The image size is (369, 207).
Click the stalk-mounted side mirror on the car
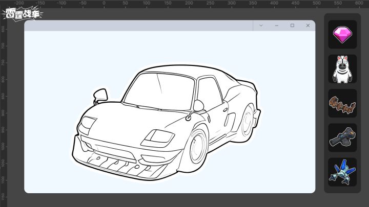click(x=99, y=95)
